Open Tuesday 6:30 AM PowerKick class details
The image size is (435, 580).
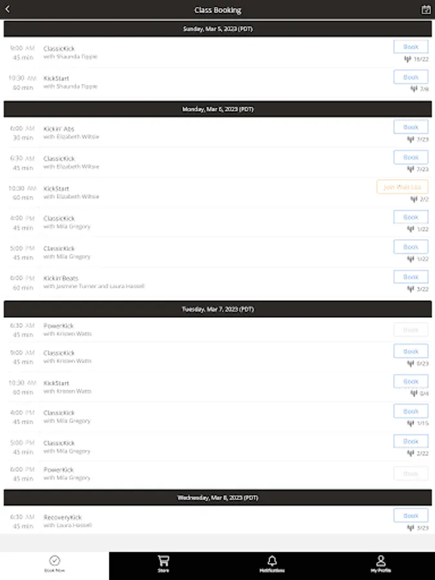[218, 329]
